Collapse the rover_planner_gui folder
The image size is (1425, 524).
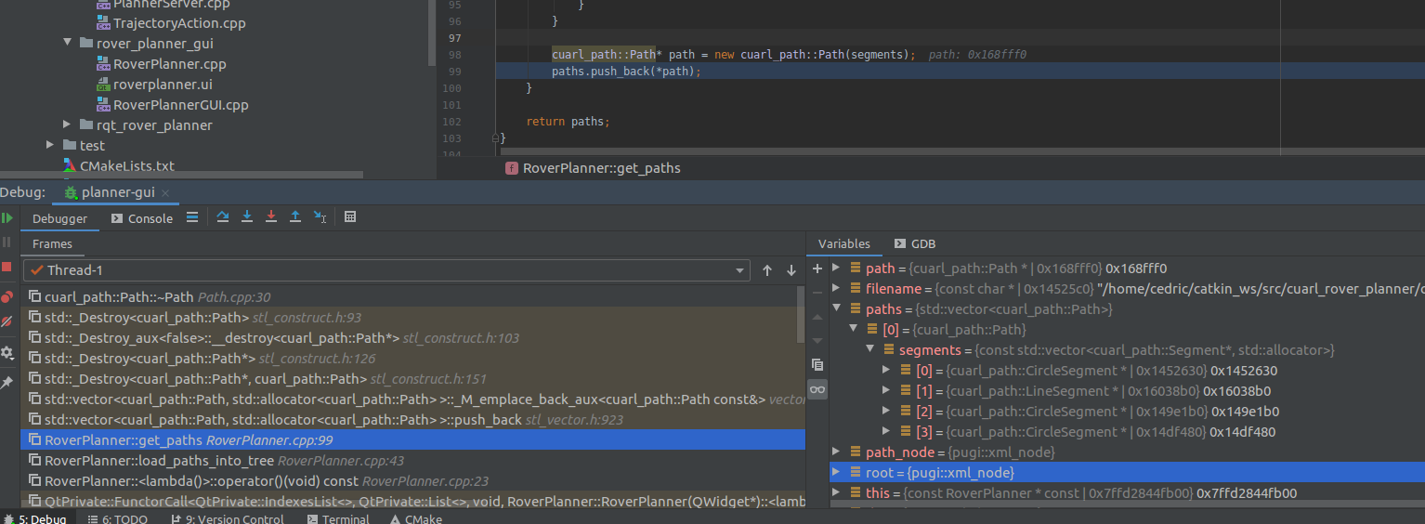tap(67, 43)
